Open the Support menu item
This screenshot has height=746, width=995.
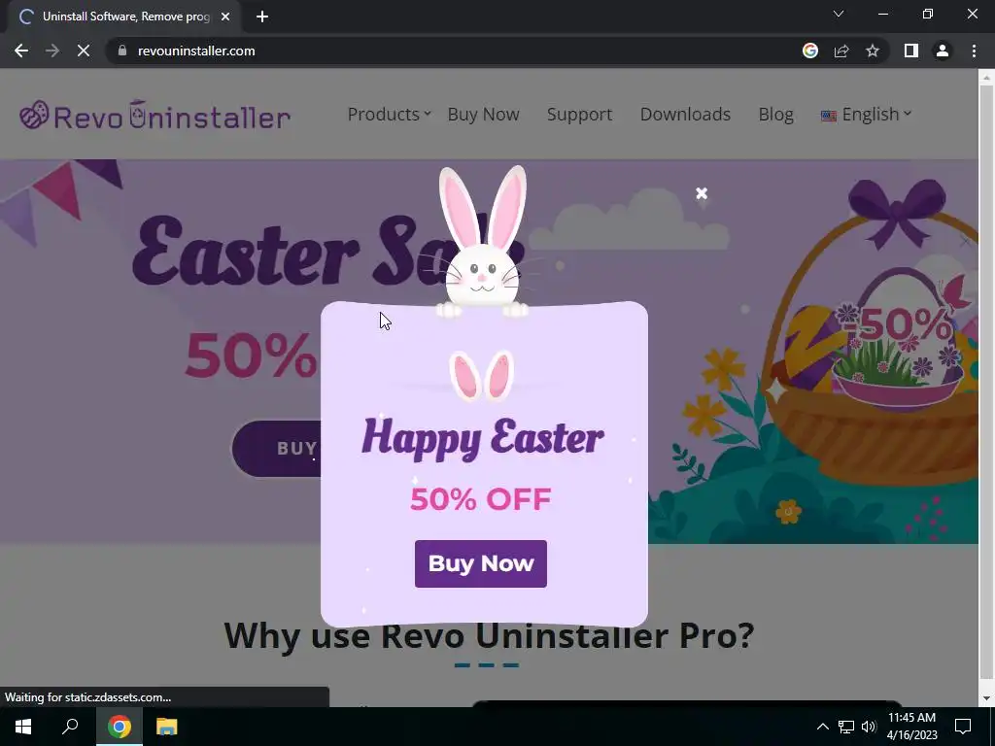579,115
